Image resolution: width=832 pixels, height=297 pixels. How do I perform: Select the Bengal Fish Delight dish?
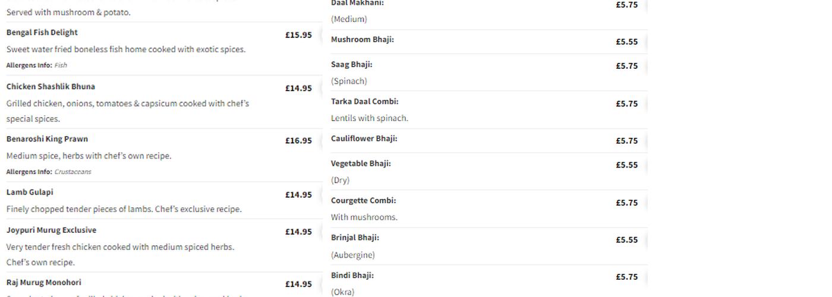[42, 33]
